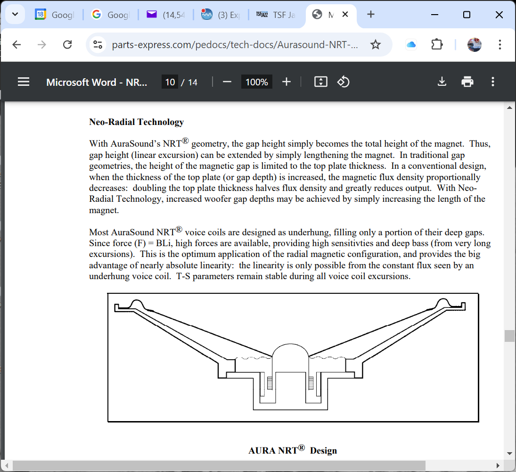
Task: Open the Chrome profile avatar
Action: (x=474, y=44)
